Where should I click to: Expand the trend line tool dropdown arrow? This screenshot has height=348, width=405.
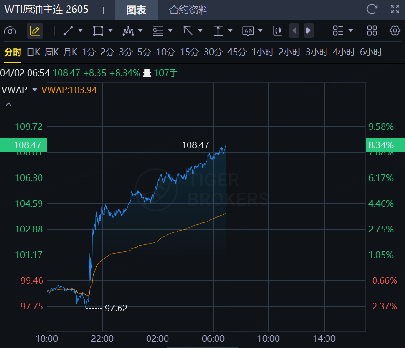click(80, 31)
